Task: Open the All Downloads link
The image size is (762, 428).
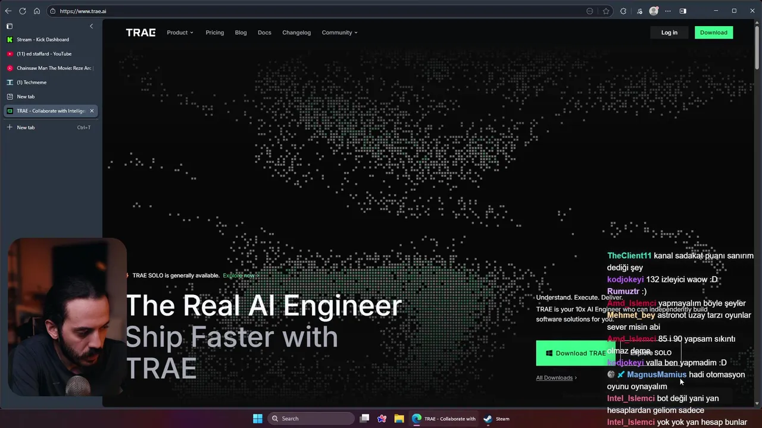Action: [556, 377]
